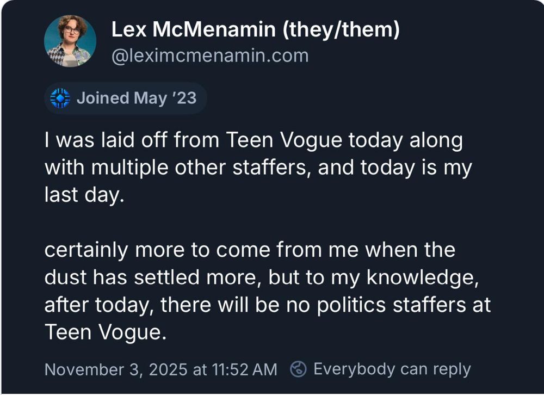Viewport: 544px width, 395px height.
Task: Click the blue badge icon beside Joined
Action: coord(60,98)
